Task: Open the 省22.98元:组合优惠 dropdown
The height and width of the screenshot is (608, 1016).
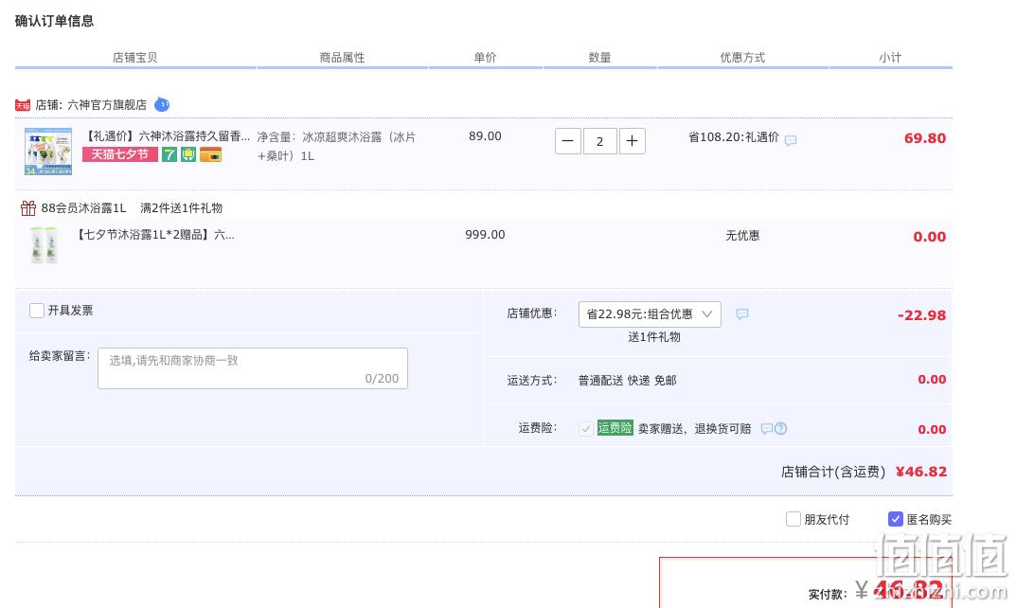Action: click(650, 314)
